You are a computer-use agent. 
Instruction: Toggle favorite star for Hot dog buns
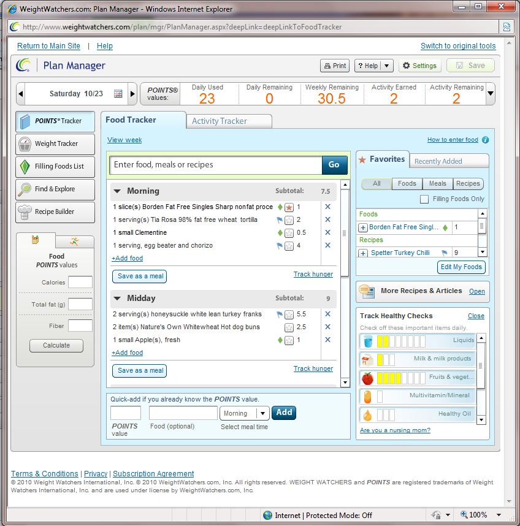tap(289, 327)
